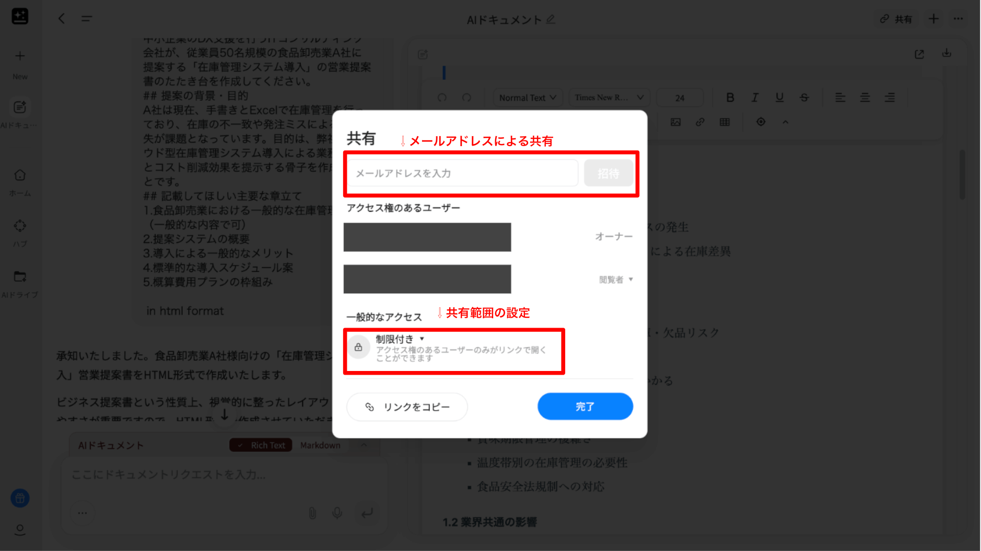Click the blue 完了 button

click(585, 406)
